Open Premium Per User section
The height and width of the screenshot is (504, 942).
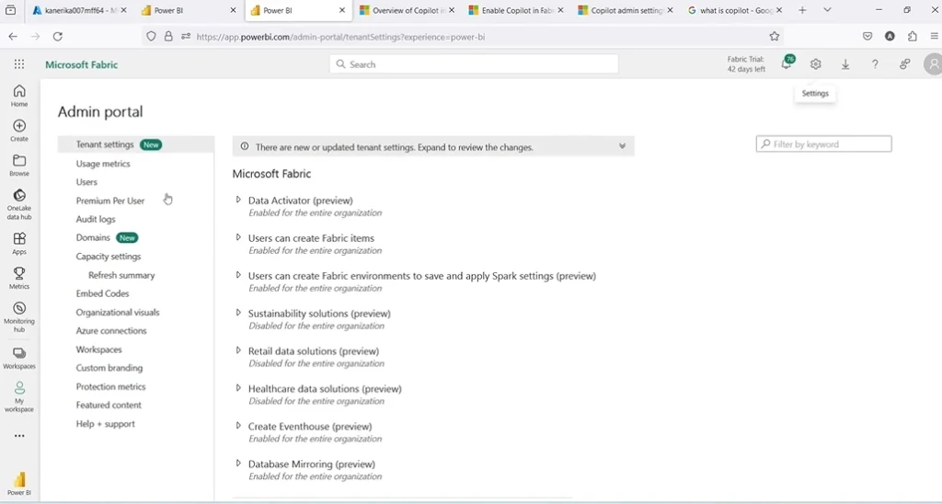pos(110,200)
